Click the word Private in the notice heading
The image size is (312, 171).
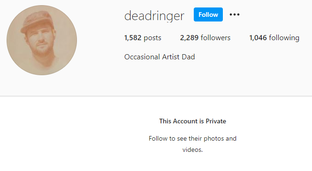coord(216,121)
